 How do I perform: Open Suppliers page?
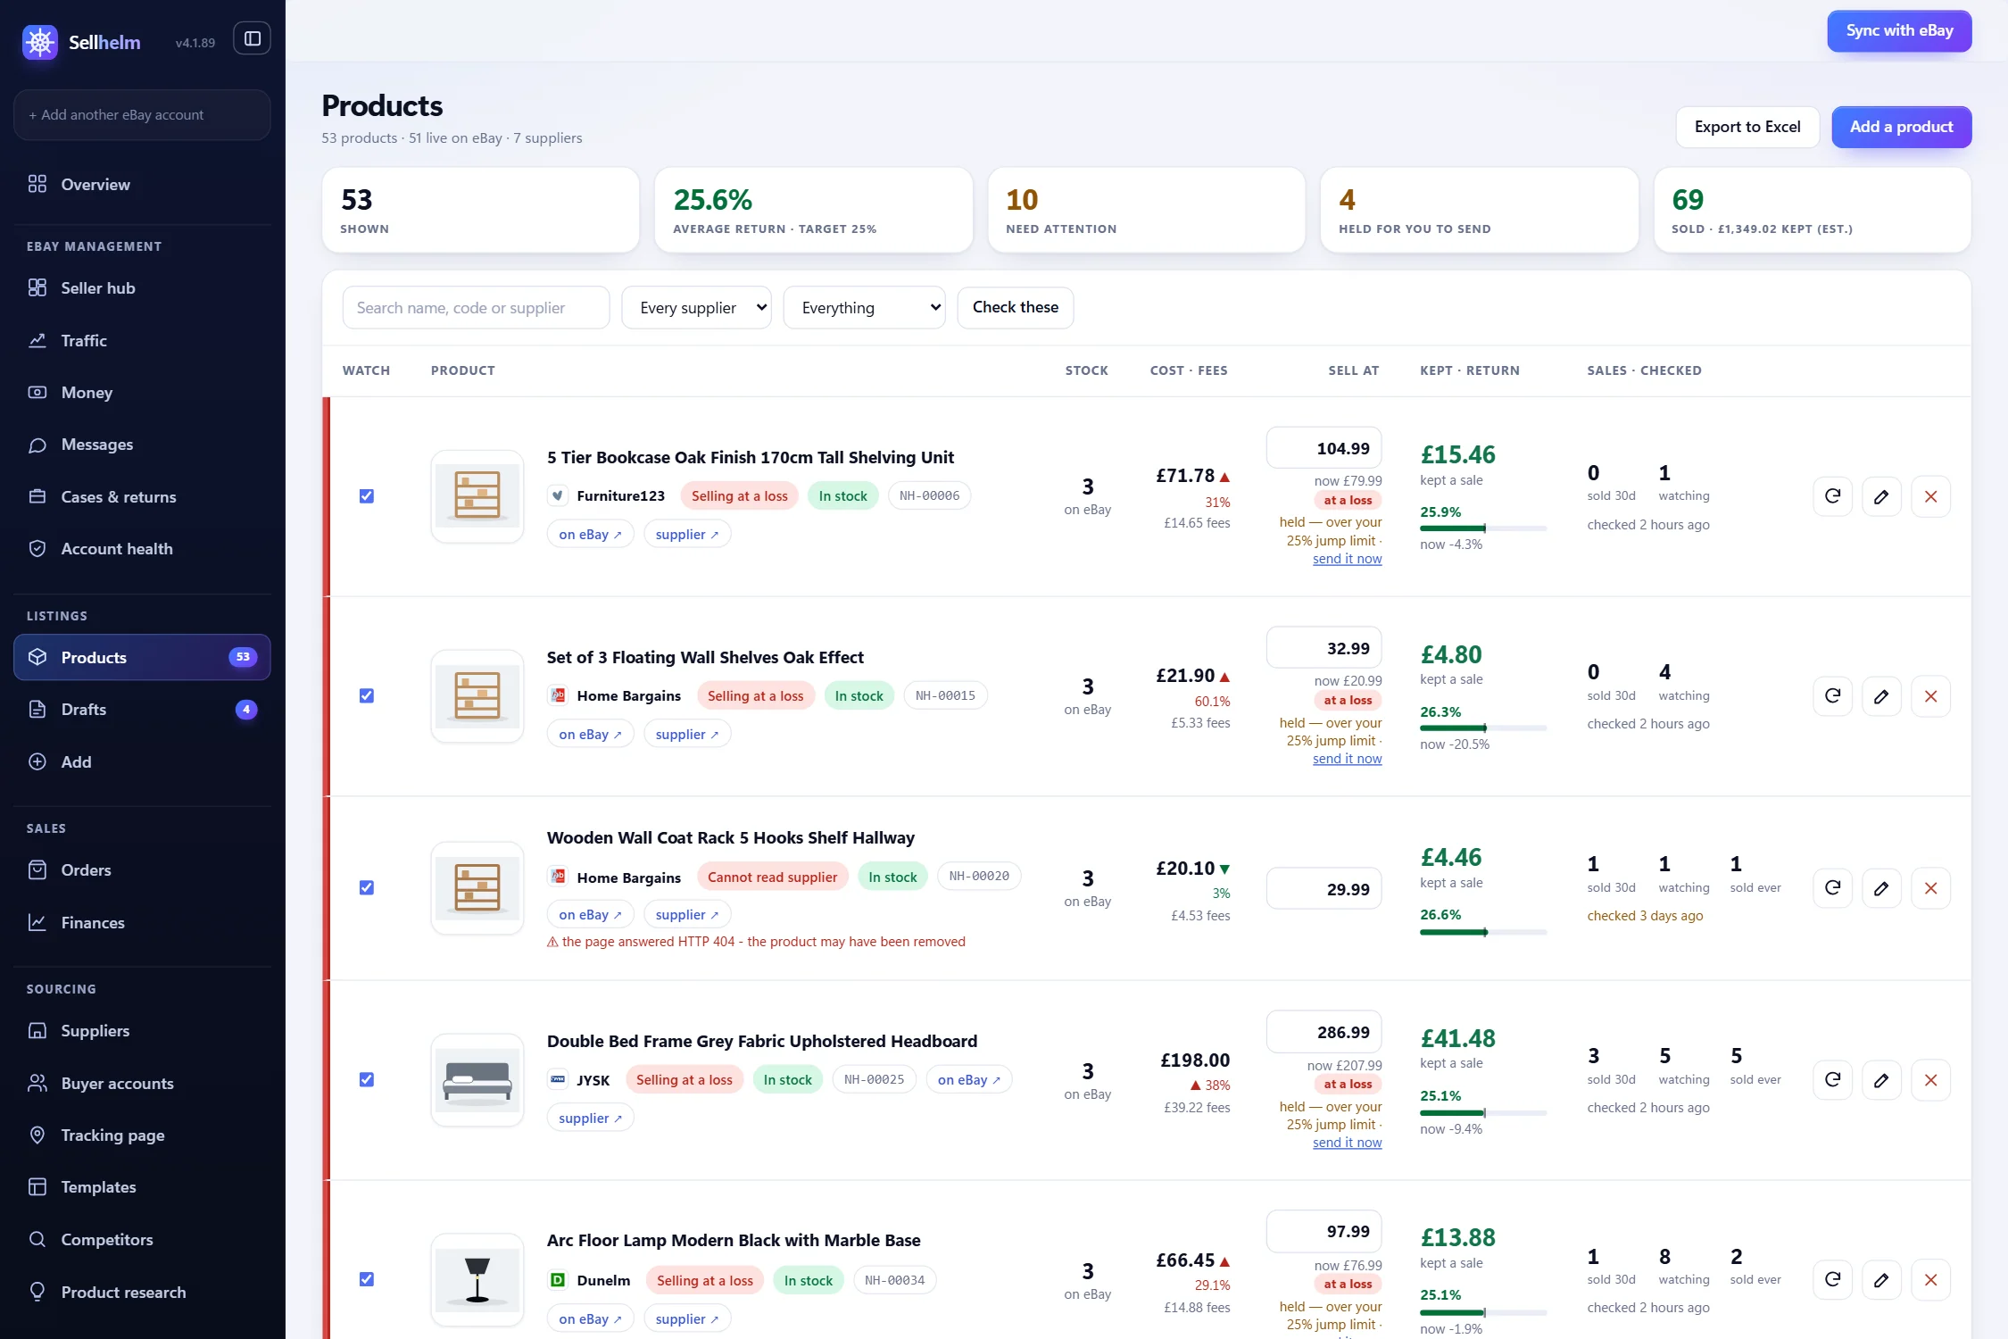(142, 1031)
